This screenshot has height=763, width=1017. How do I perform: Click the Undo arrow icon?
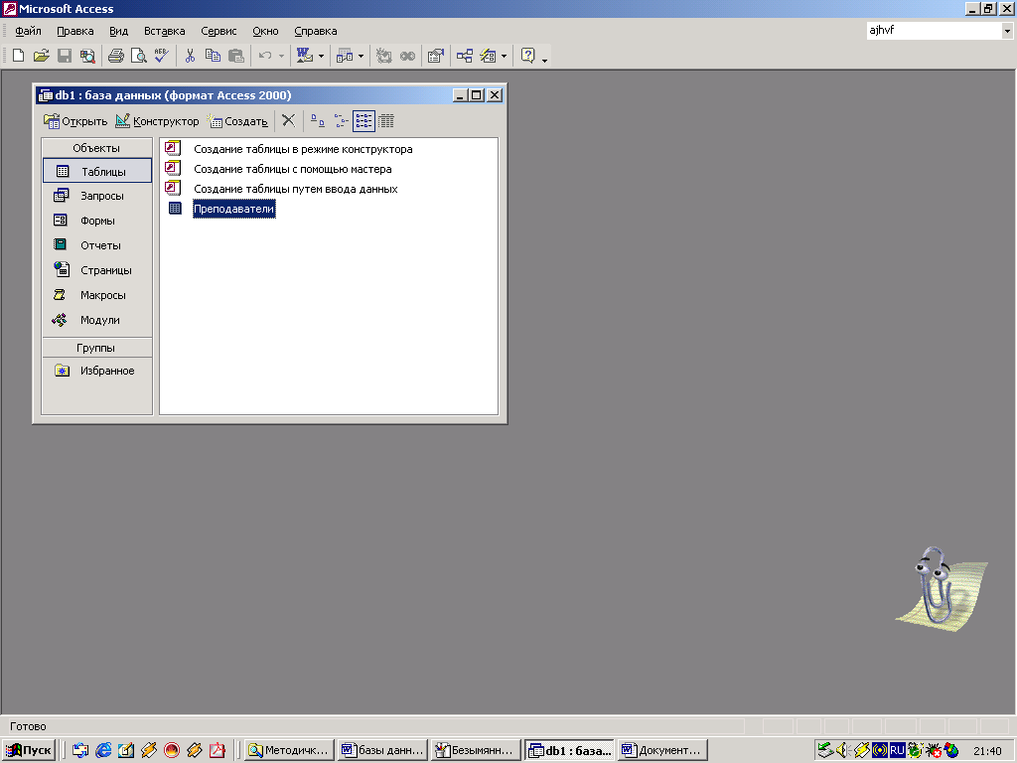pyautogui.click(x=264, y=56)
